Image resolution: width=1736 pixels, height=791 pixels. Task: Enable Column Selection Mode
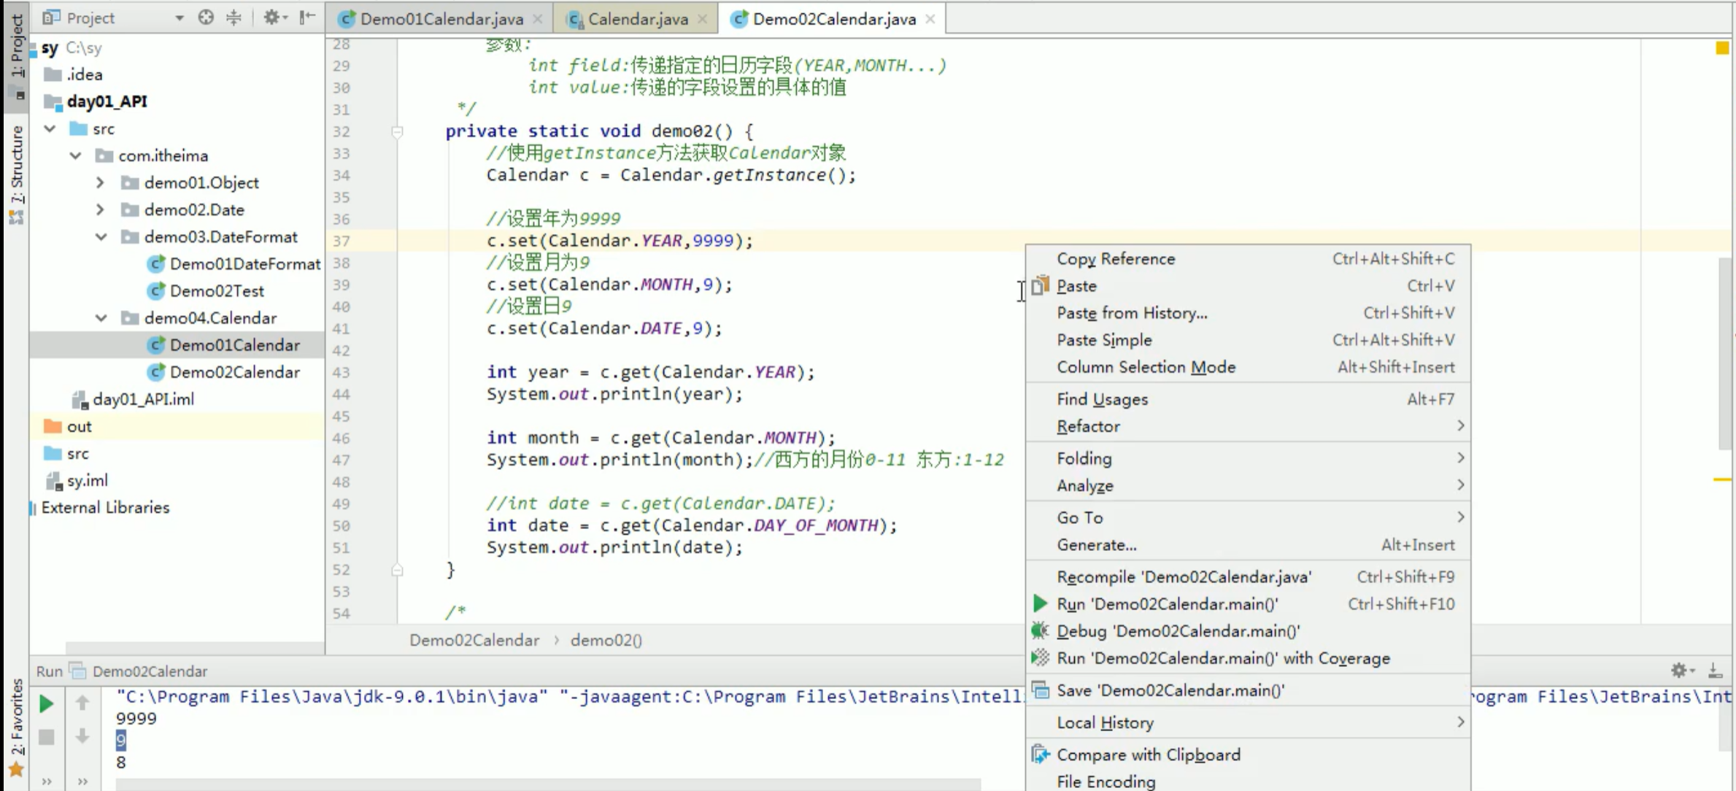pyautogui.click(x=1146, y=367)
